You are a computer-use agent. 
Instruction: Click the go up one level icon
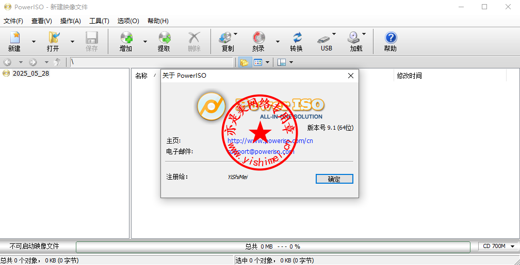tap(58, 62)
